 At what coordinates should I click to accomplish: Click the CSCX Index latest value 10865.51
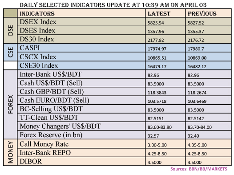pos(157,58)
